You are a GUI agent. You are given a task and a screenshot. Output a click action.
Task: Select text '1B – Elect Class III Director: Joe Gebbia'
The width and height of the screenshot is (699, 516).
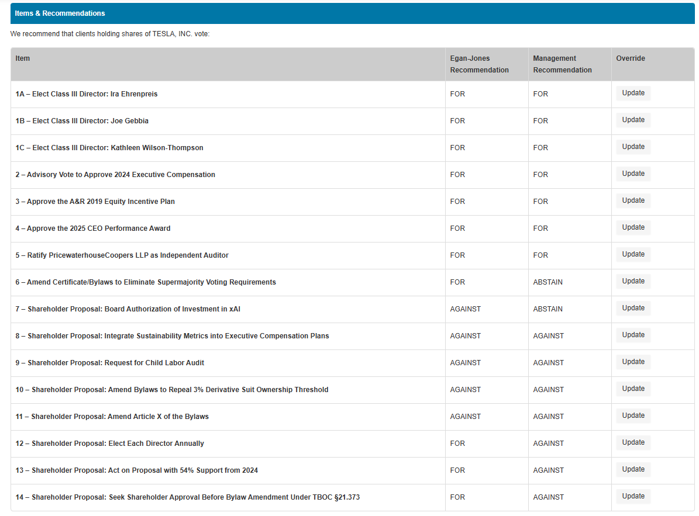pyautogui.click(x=82, y=120)
